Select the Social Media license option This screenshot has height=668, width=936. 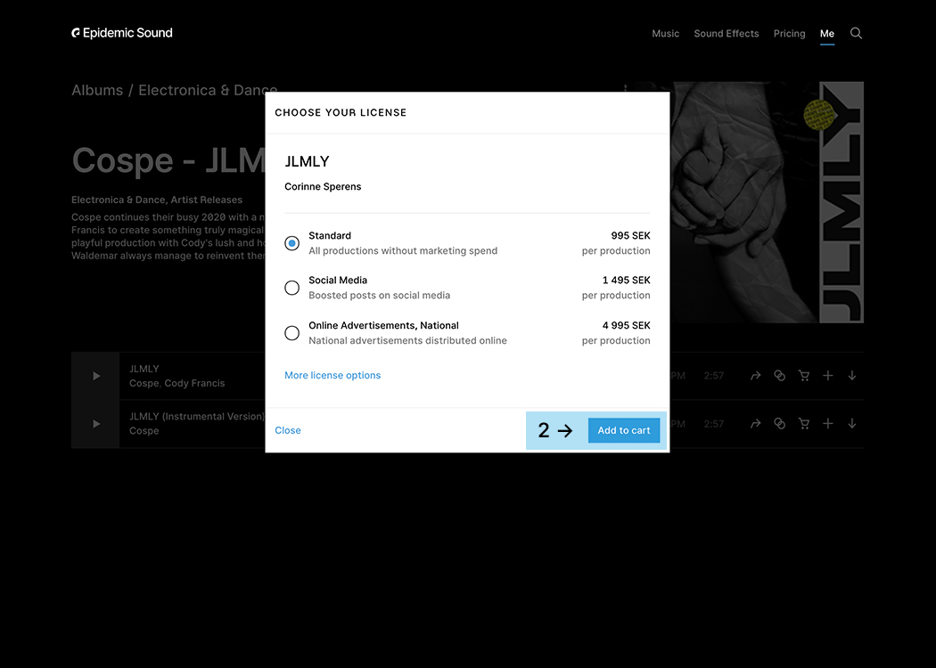click(x=291, y=288)
